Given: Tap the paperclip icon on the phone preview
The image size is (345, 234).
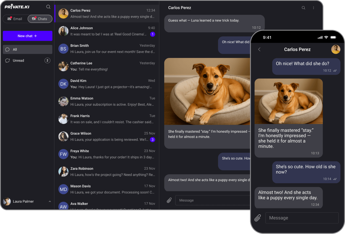Looking at the screenshot, I should (x=258, y=218).
